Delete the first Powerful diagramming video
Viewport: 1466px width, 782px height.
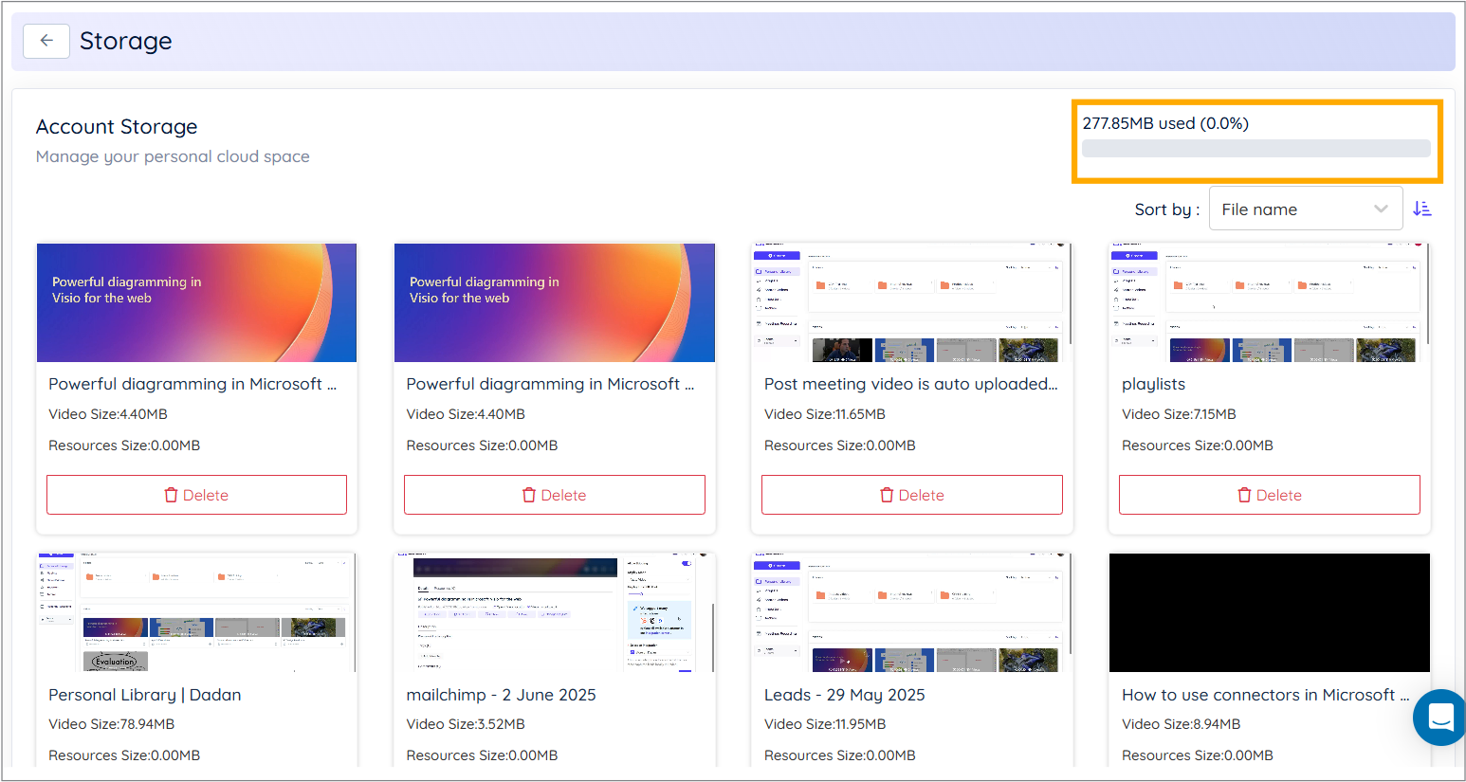196,495
